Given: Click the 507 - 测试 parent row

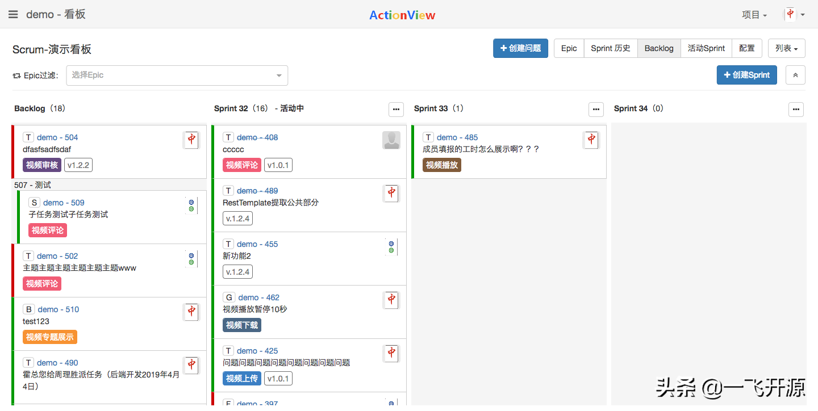Looking at the screenshot, I should [x=109, y=185].
